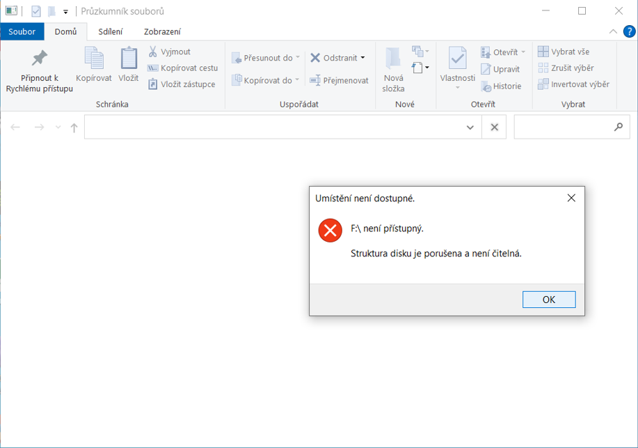The width and height of the screenshot is (638, 448).
Task: Click the search input field
Action: pos(564,128)
